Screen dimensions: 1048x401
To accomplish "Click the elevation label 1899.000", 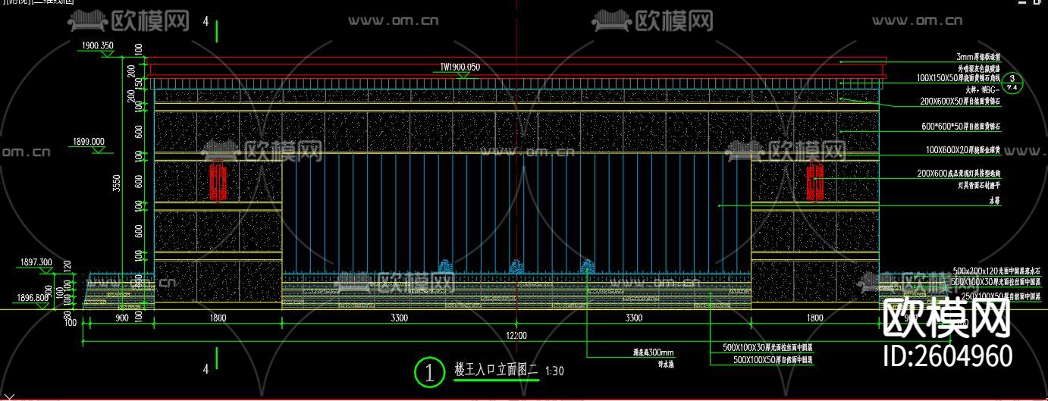I will click(x=89, y=142).
